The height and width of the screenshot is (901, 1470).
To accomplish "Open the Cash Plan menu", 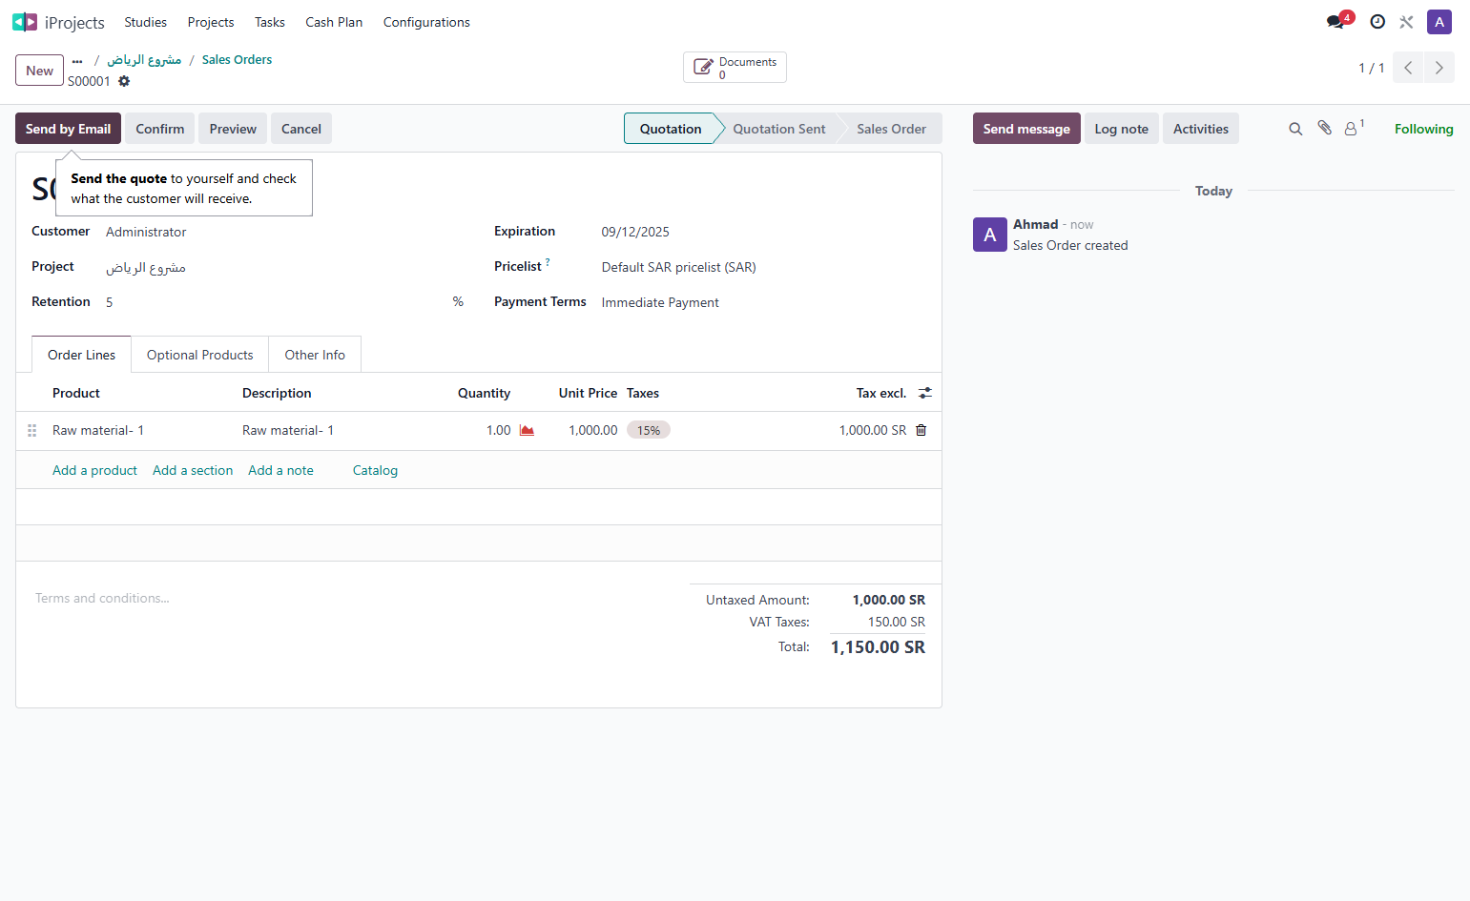I will (x=334, y=22).
